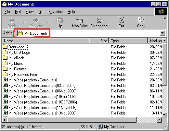The height and width of the screenshot is (131, 169).
Task: Select the My Music folder icon
Action: 5,63
